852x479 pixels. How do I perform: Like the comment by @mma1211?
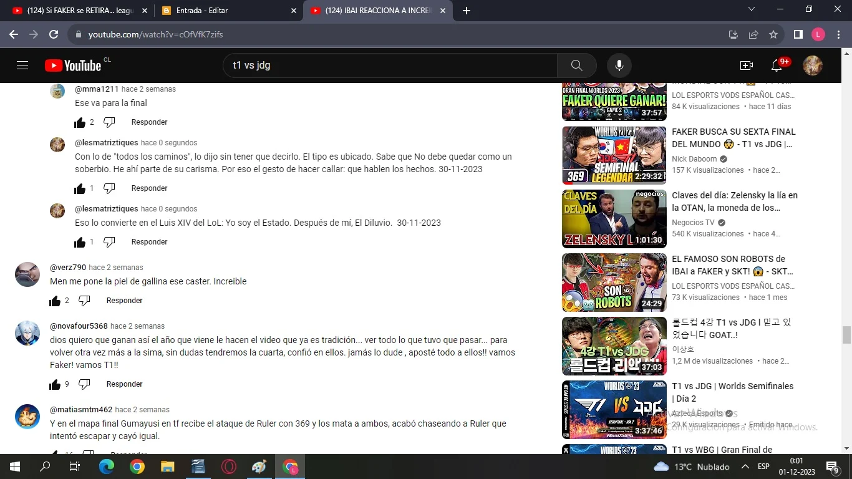80,122
